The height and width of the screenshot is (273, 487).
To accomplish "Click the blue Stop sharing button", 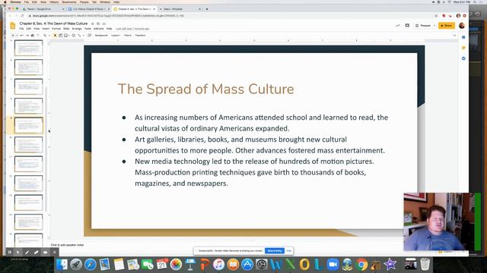I will [x=275, y=251].
